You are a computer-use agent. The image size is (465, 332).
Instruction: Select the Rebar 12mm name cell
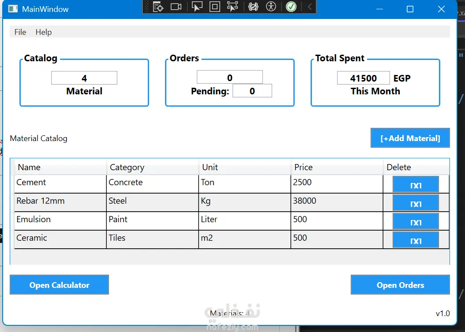click(60, 202)
